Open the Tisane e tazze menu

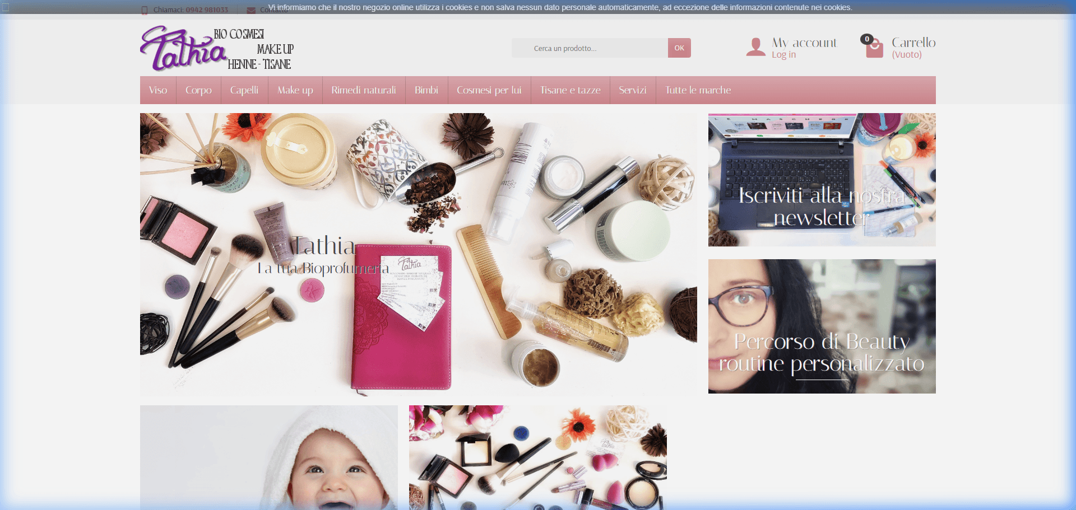point(571,90)
